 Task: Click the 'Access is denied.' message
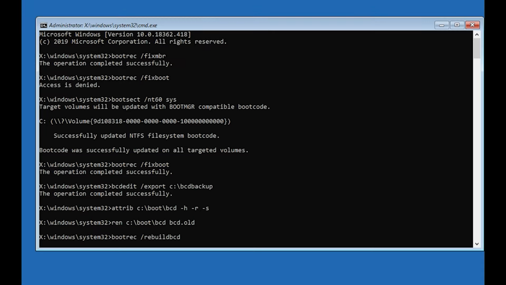pyautogui.click(x=70, y=85)
